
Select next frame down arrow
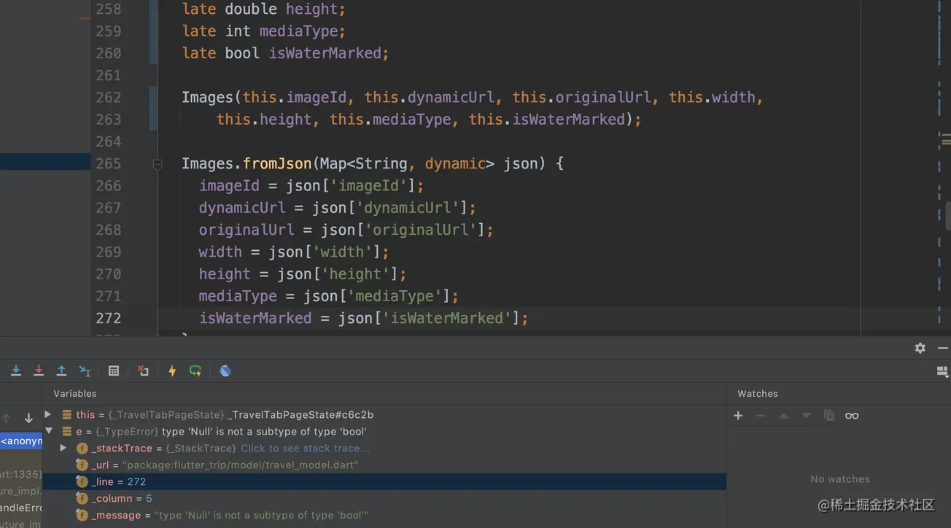click(28, 419)
